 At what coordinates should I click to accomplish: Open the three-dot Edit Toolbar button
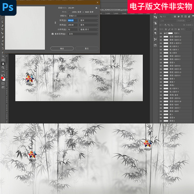pyautogui.click(x=3, y=71)
